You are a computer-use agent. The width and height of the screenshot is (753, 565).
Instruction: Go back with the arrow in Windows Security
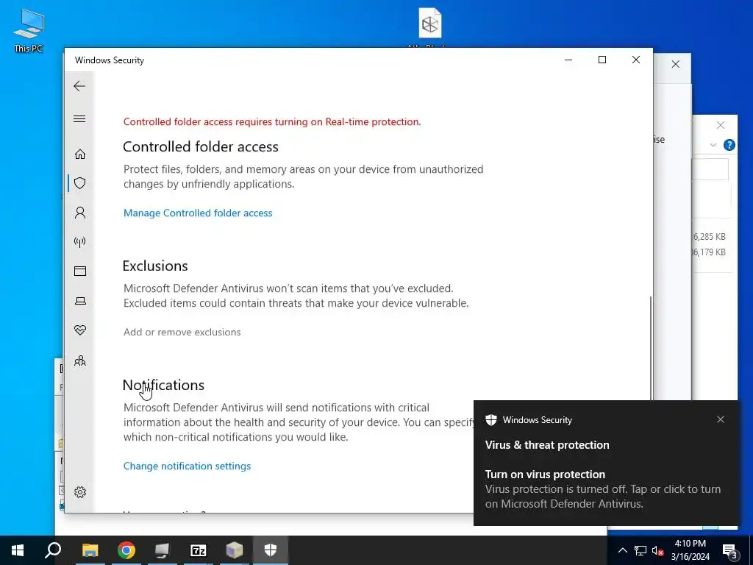(x=79, y=86)
